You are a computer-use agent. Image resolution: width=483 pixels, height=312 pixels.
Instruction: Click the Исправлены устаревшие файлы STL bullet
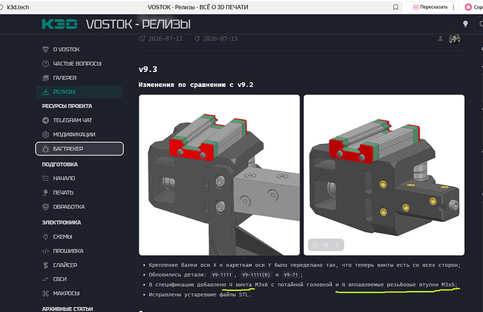pyautogui.click(x=200, y=295)
